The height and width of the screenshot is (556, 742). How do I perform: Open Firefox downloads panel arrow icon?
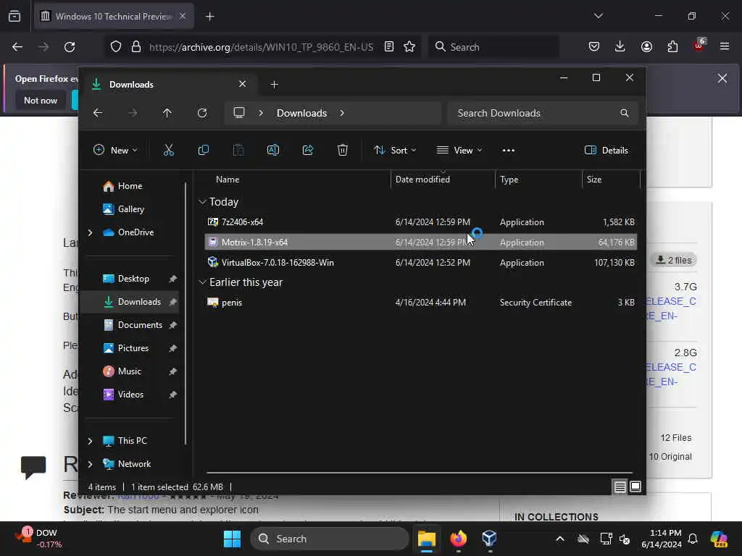pyautogui.click(x=620, y=47)
